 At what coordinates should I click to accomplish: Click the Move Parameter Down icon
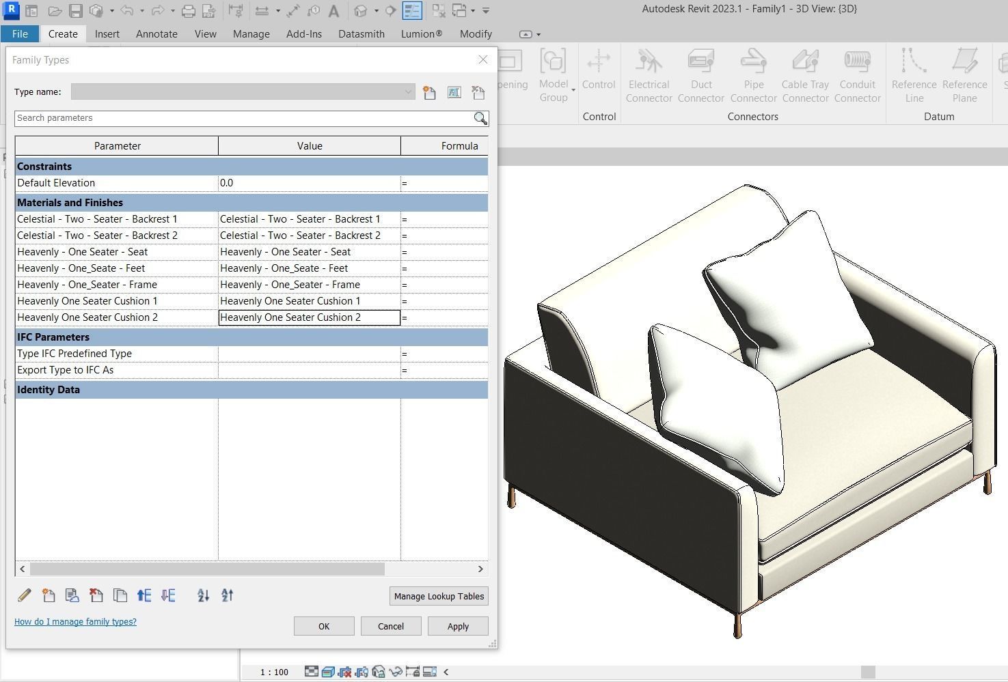tap(168, 595)
